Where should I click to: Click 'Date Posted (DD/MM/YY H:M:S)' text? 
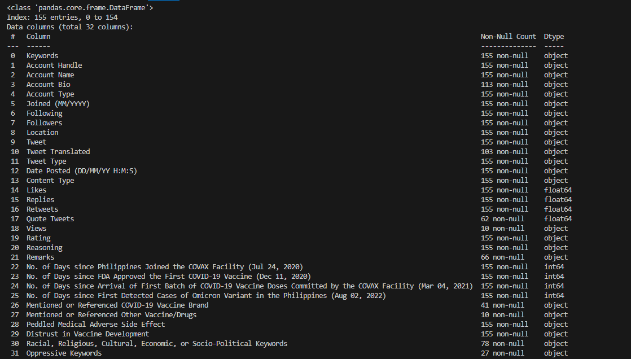tap(82, 171)
